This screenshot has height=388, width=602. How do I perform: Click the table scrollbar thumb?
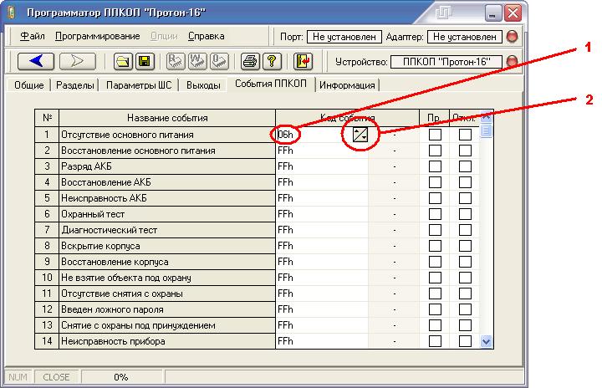click(486, 131)
